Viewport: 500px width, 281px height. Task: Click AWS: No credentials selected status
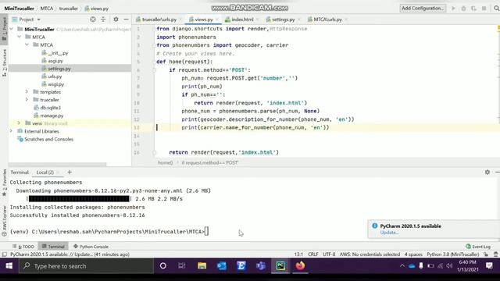coord(370,254)
